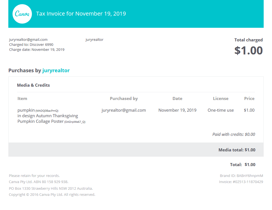Select the Tax Invoice header title

tap(81, 14)
